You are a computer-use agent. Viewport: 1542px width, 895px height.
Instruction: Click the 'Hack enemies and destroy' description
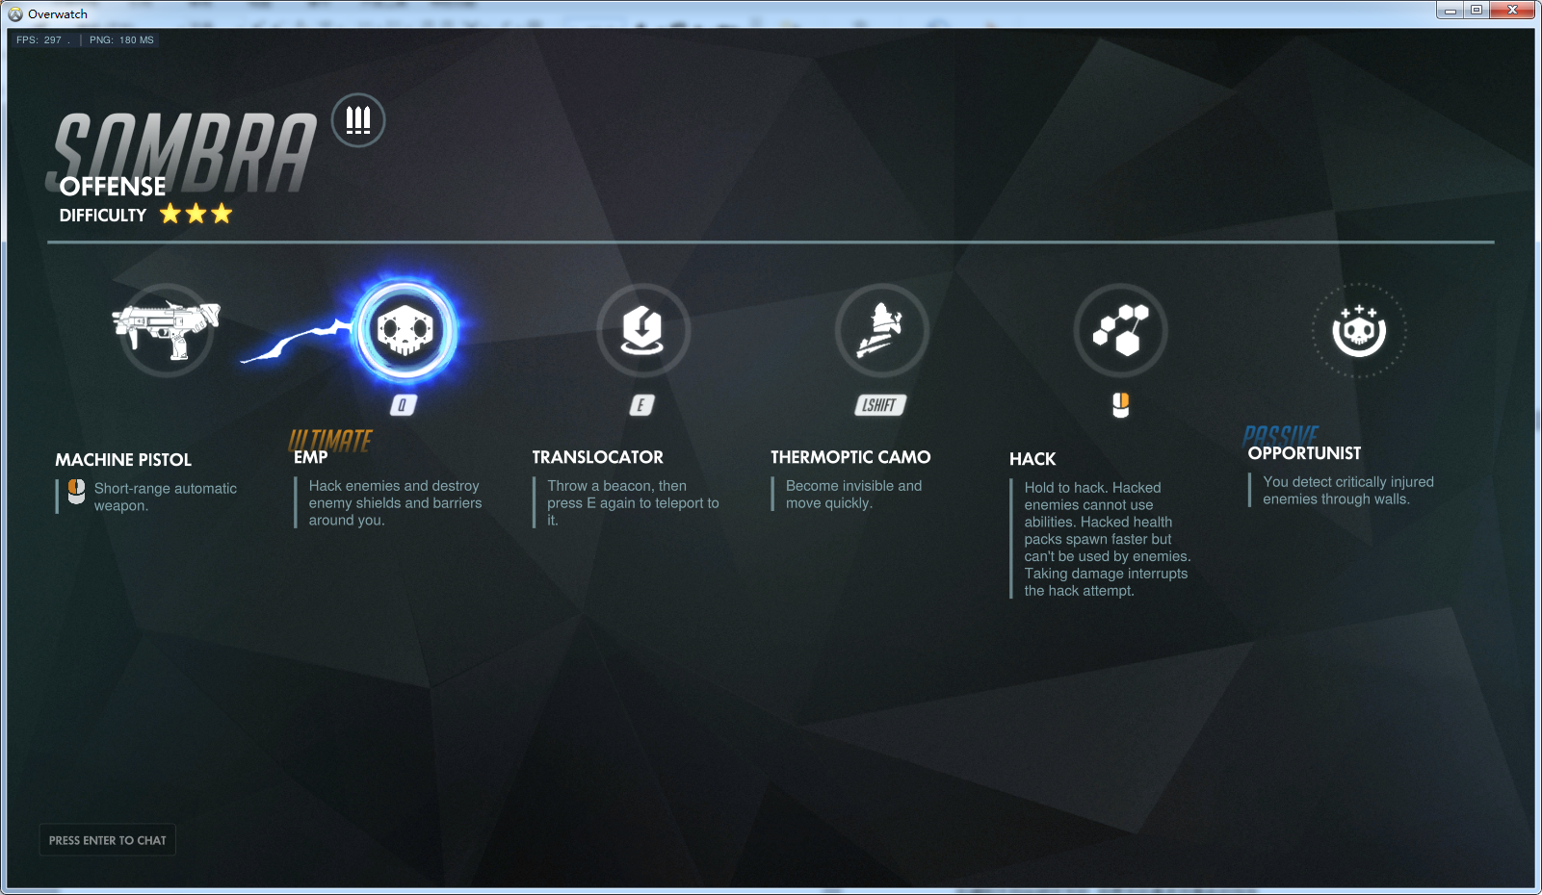click(x=396, y=502)
